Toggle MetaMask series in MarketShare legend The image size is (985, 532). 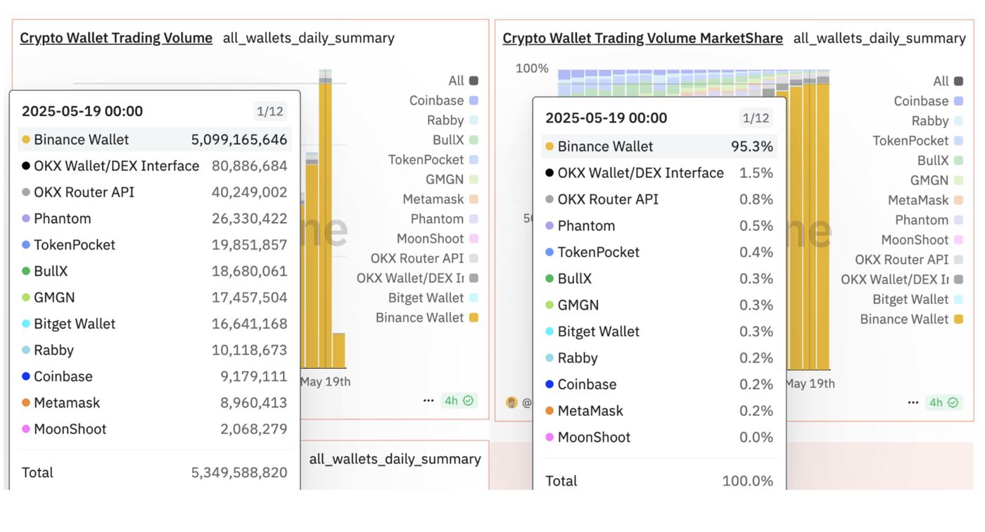(925, 200)
